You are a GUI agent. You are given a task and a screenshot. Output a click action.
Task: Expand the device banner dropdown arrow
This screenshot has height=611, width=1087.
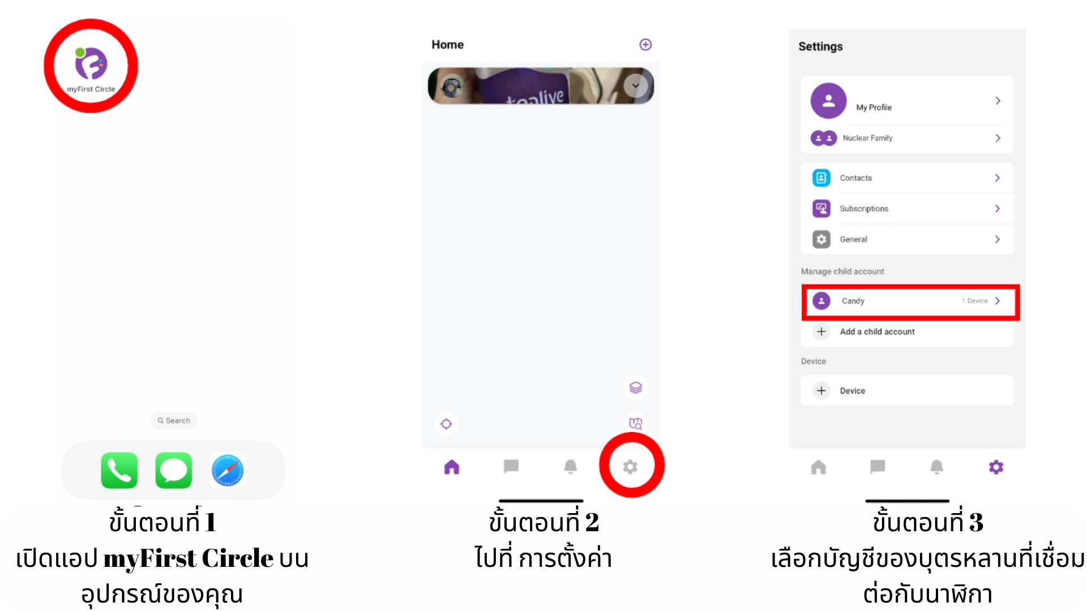click(635, 86)
